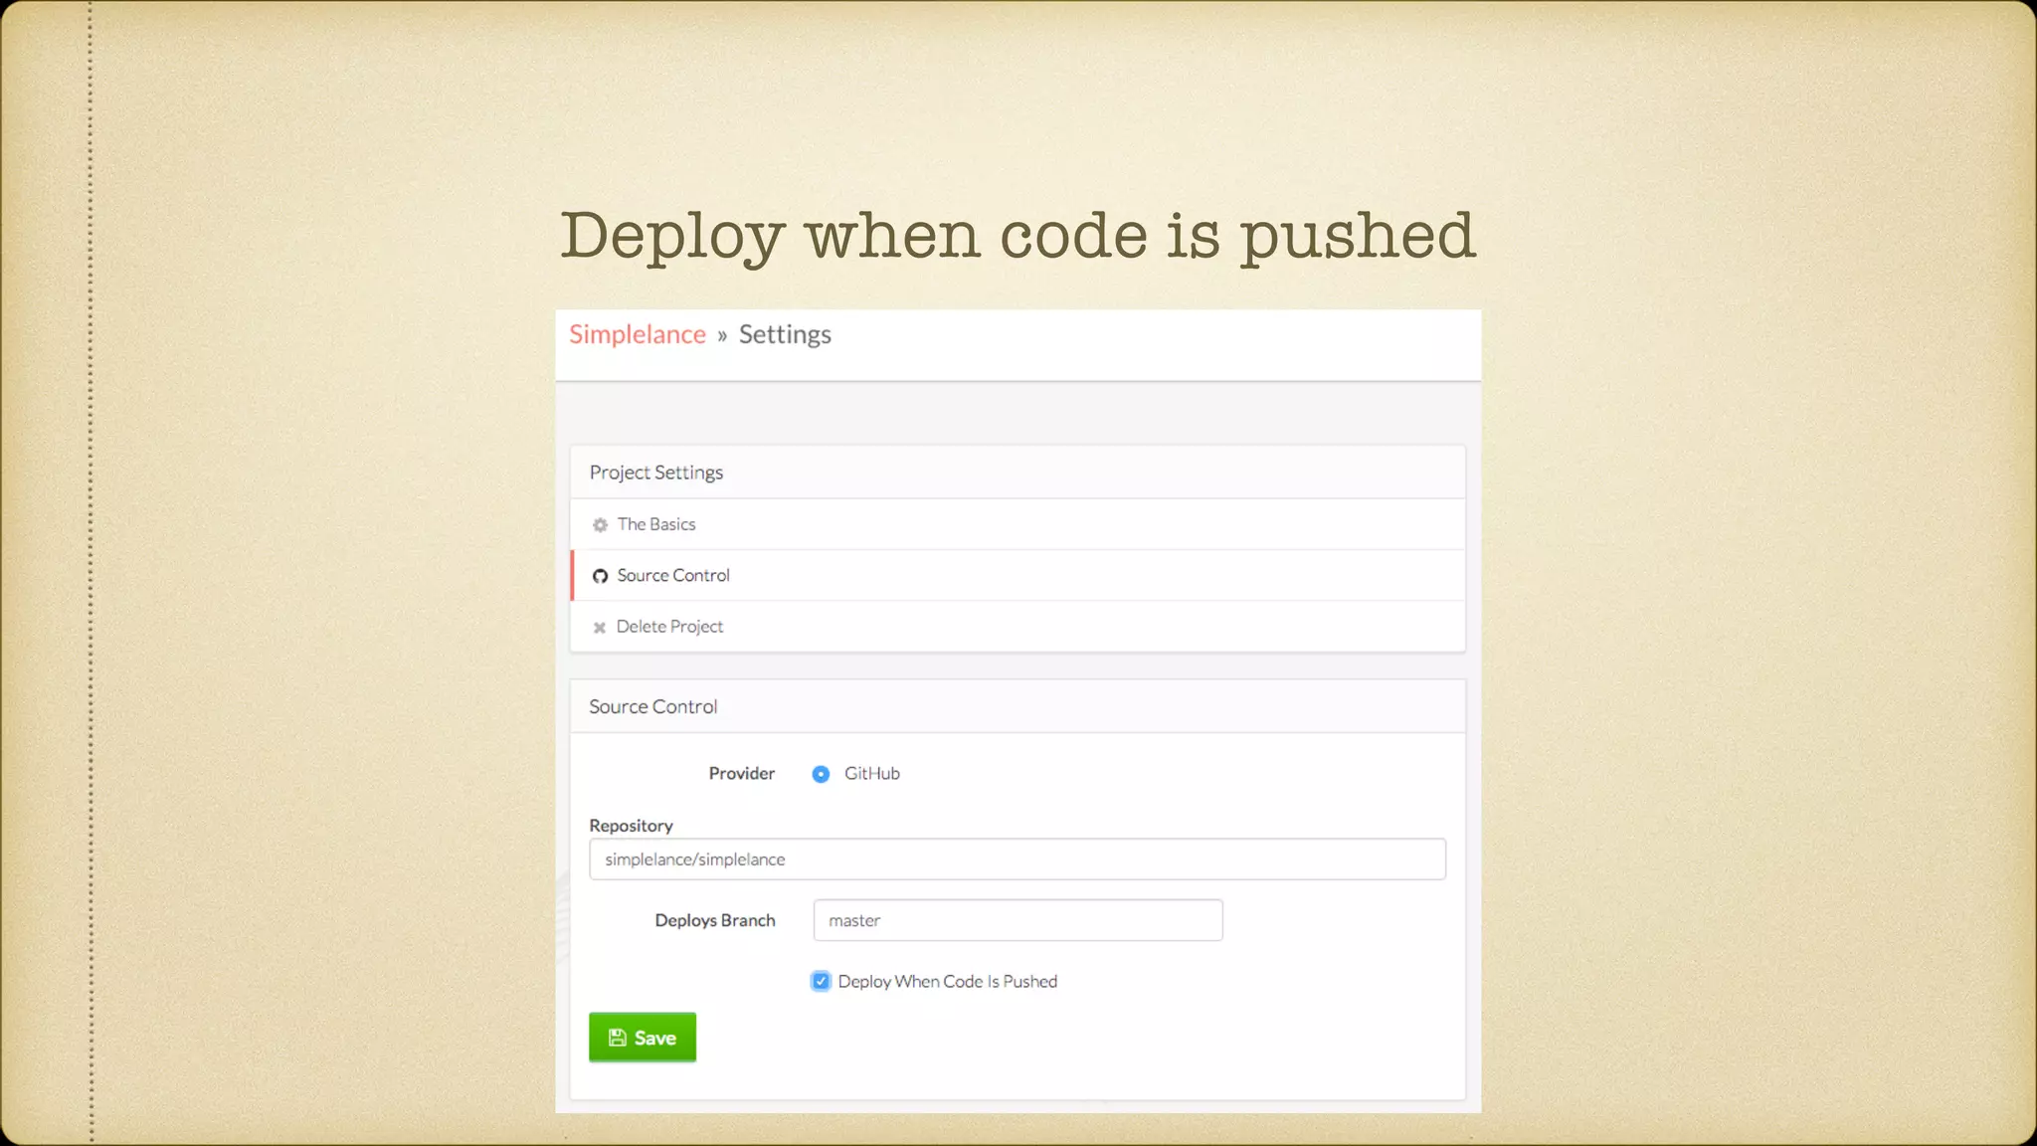This screenshot has width=2037, height=1146.
Task: Click the Deploys Branch label
Action: click(715, 921)
